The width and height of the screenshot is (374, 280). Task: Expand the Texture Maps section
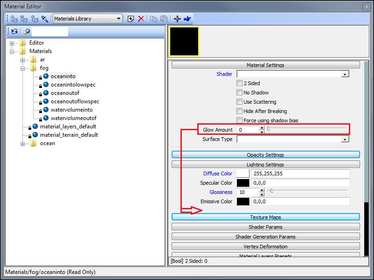(265, 217)
